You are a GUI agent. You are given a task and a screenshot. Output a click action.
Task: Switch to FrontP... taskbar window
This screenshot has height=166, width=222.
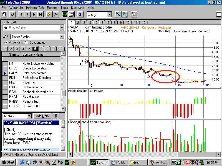(158, 162)
